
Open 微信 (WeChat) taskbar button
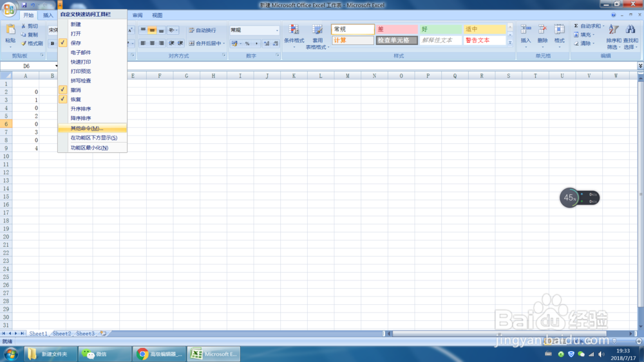coord(104,354)
